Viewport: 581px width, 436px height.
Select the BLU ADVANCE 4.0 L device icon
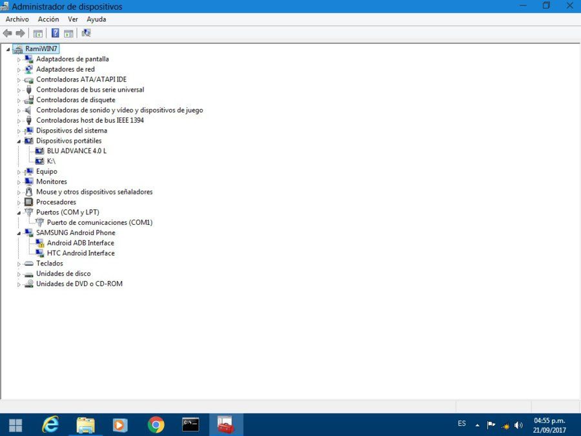coord(39,151)
